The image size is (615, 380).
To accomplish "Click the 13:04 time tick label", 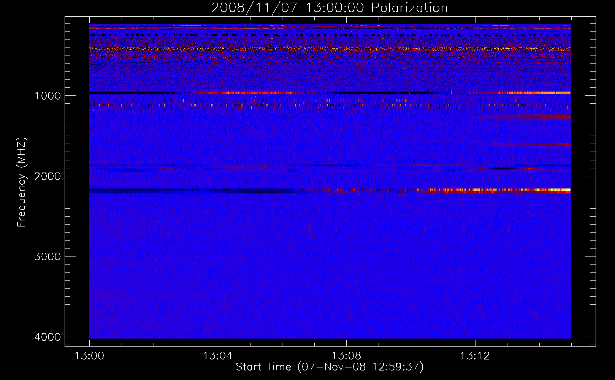I will 218,356.
